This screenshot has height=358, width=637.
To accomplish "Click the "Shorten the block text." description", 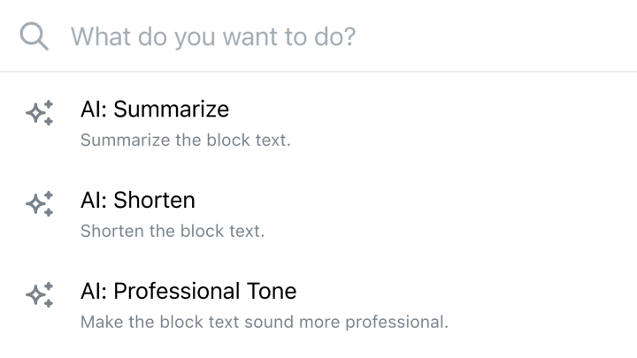I will pyautogui.click(x=173, y=231).
